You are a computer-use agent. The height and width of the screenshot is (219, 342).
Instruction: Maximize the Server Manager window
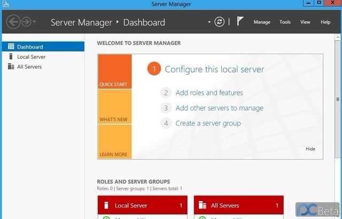pyautogui.click(x=319, y=3)
